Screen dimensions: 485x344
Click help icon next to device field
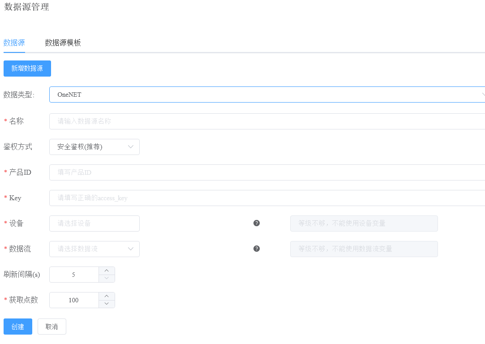pyautogui.click(x=257, y=223)
